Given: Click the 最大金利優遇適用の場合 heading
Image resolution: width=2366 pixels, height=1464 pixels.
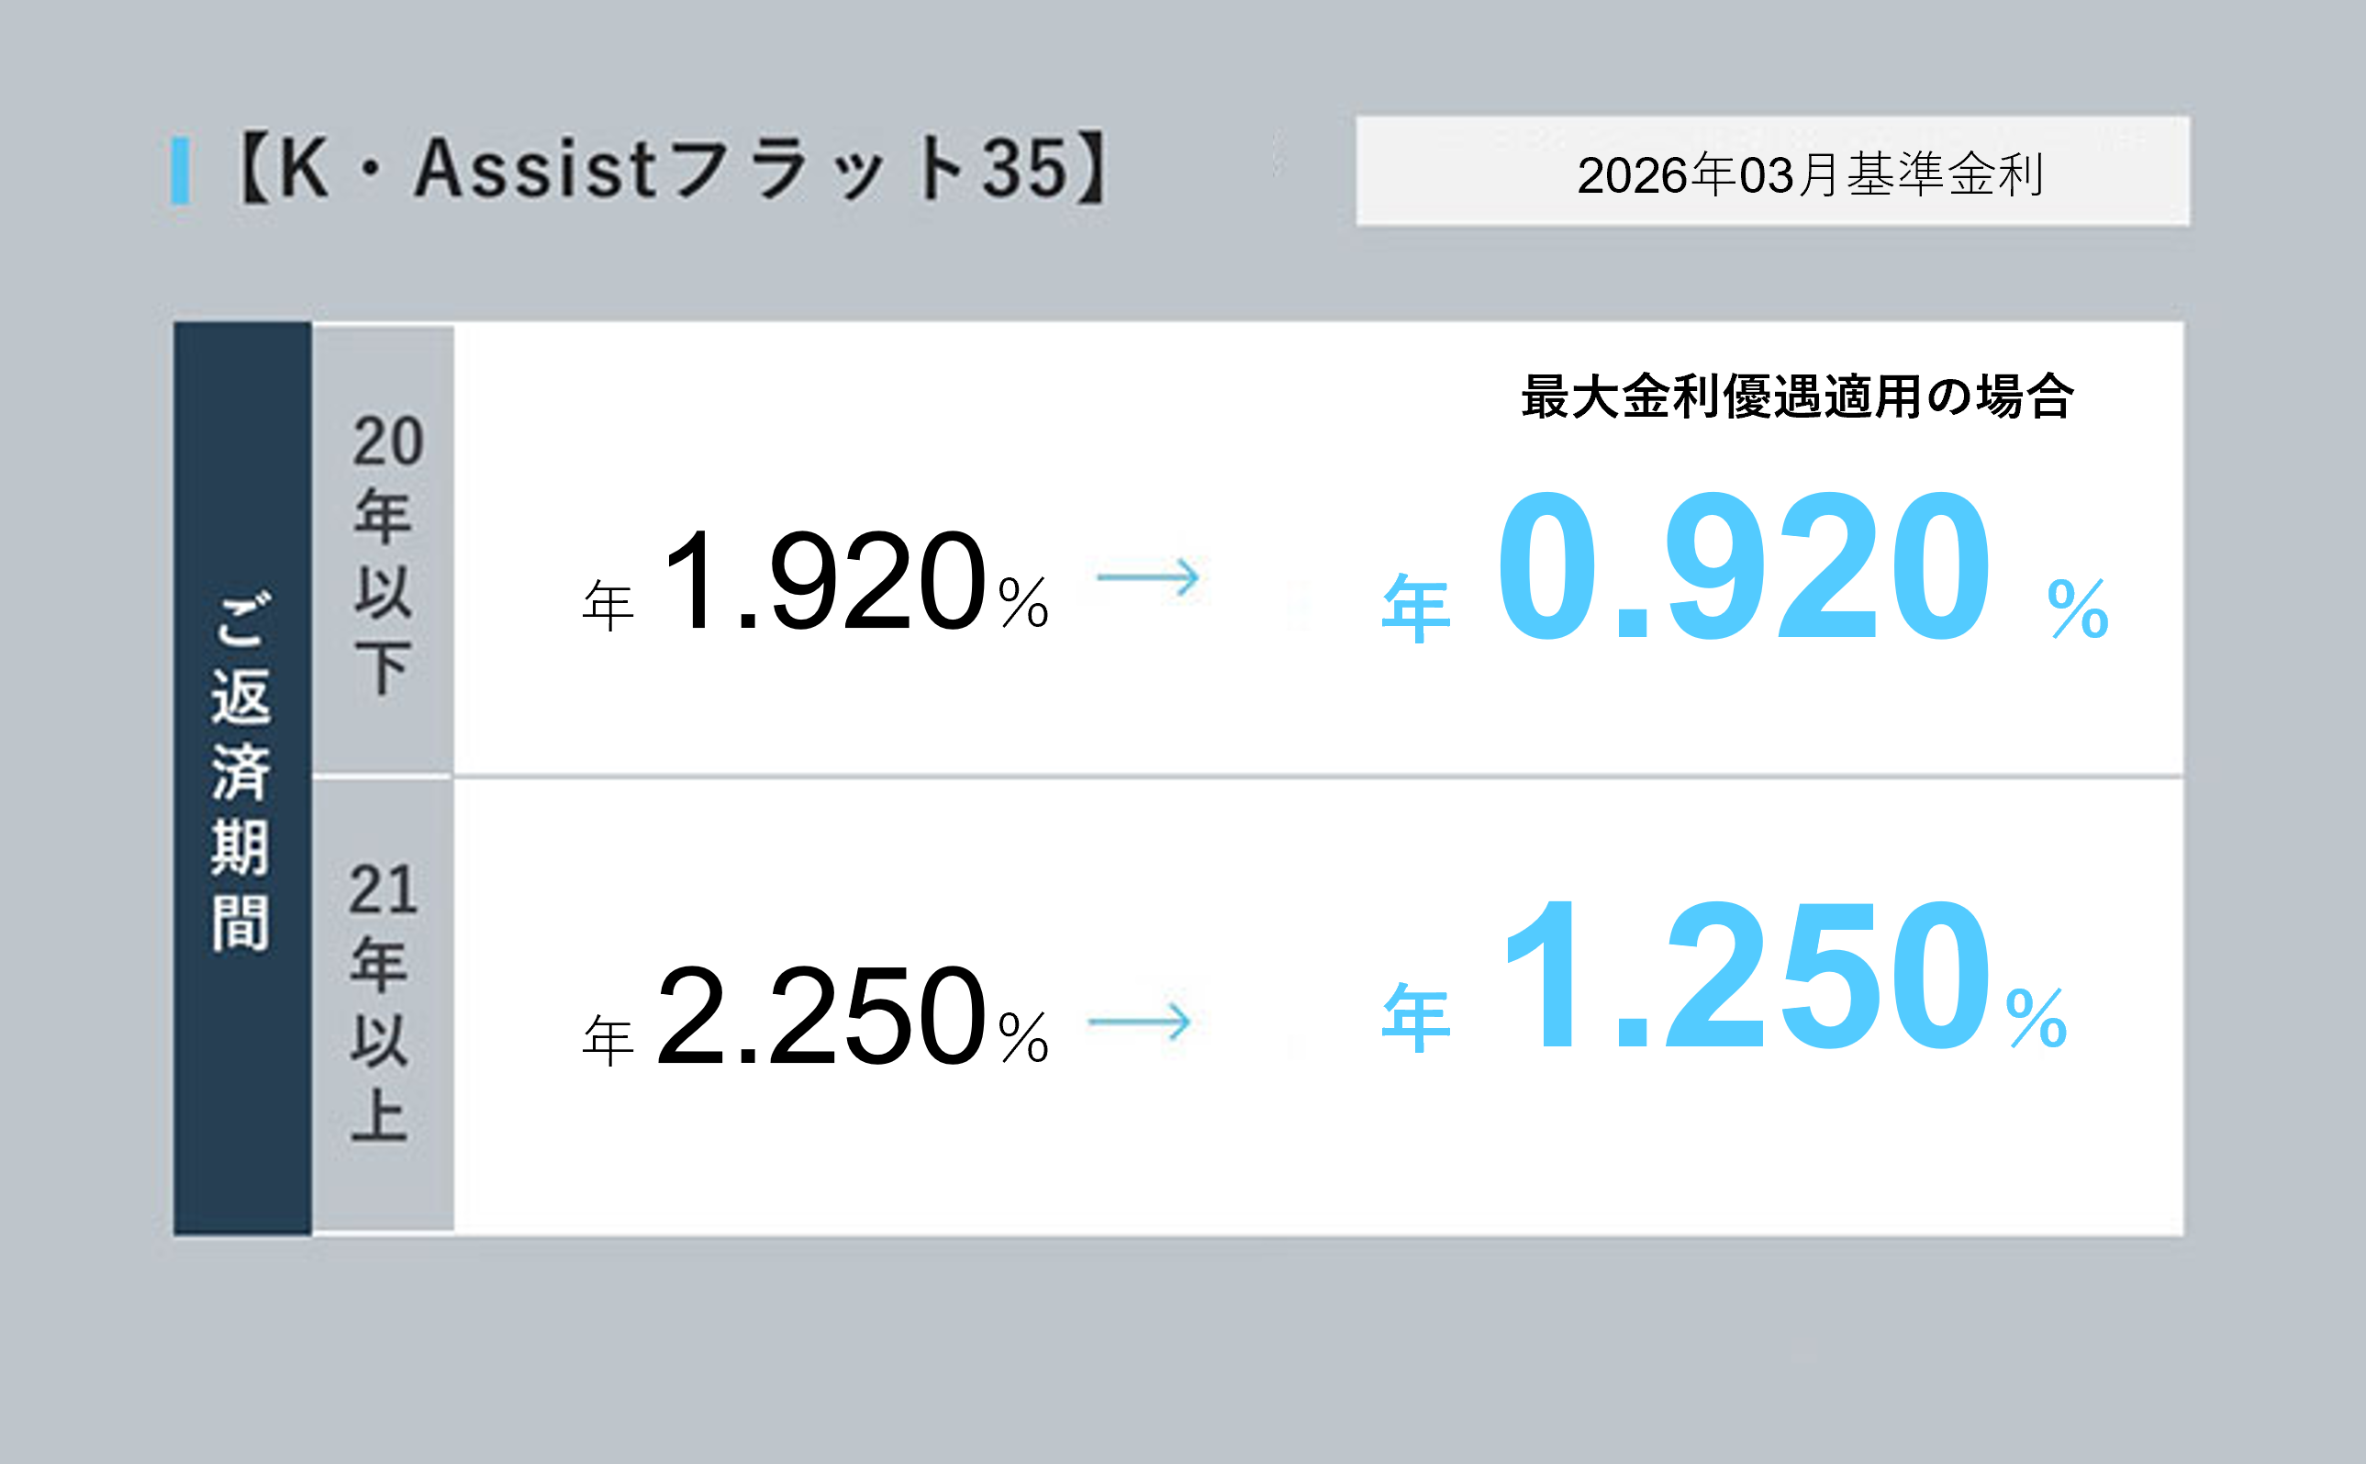Looking at the screenshot, I should pyautogui.click(x=1797, y=397).
